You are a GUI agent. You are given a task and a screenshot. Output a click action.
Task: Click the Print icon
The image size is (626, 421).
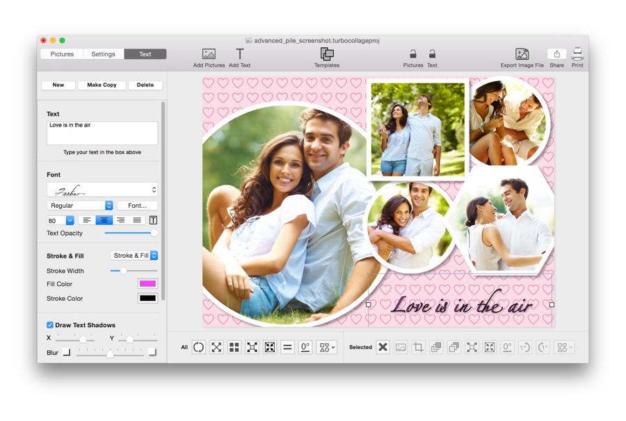point(577,54)
